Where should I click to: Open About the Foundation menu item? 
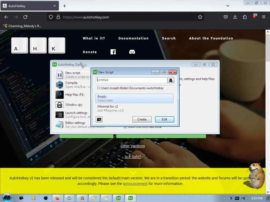click(x=211, y=38)
